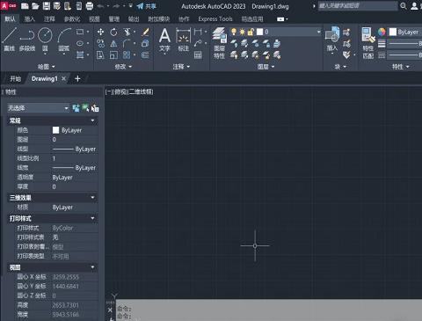Activate the Move tool in Modify panel
This screenshot has height=321, width=422.
click(100, 32)
